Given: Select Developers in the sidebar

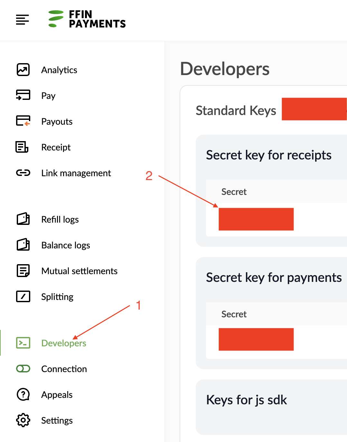Looking at the screenshot, I should tap(64, 343).
